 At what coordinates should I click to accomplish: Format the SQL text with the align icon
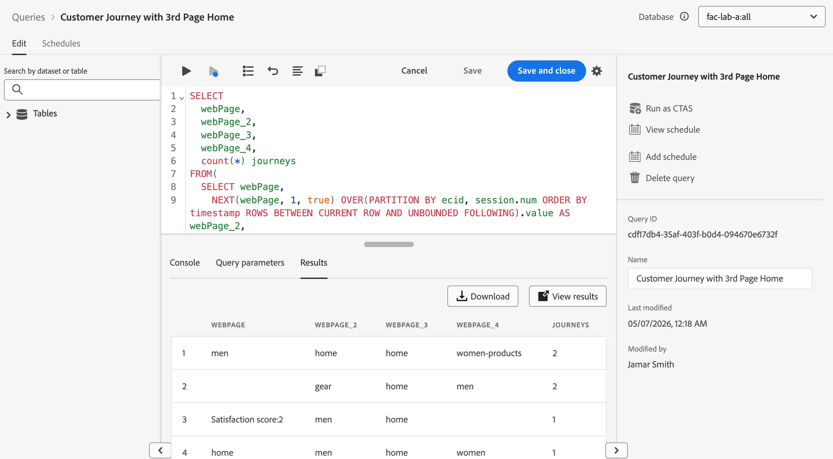pos(297,71)
